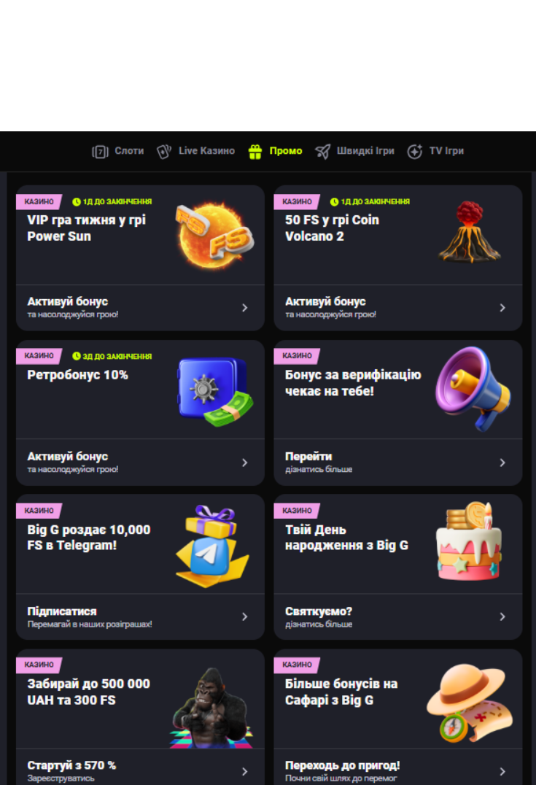Viewport: 536px width, 785px height.
Task: Switch to the Live Казино tab
Action: point(206,151)
